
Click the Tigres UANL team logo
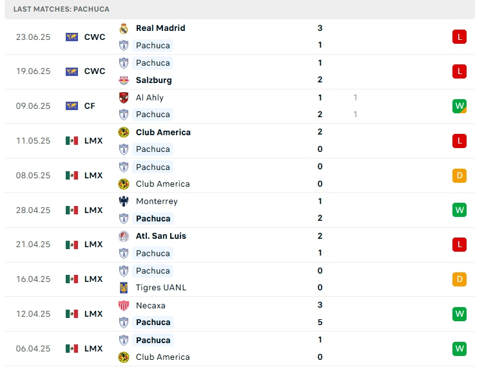(x=124, y=288)
